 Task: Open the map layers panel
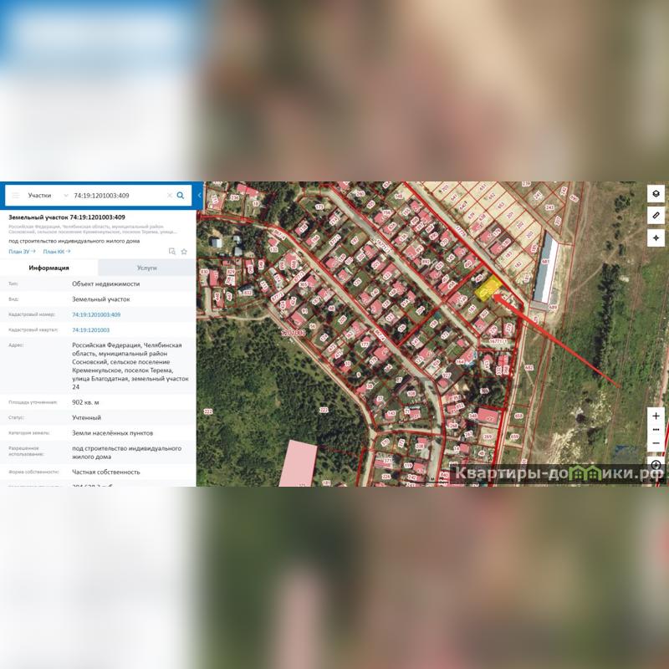(656, 193)
